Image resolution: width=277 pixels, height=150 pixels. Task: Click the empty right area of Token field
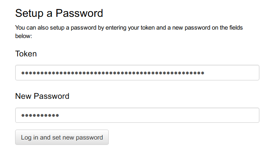tap(231, 72)
